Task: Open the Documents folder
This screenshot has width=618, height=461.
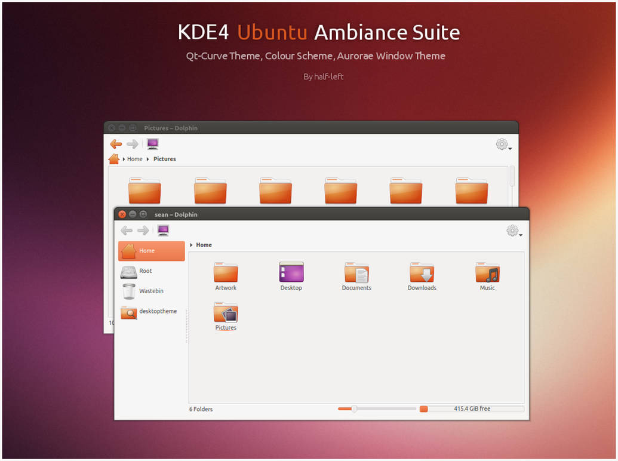Action: [x=356, y=272]
